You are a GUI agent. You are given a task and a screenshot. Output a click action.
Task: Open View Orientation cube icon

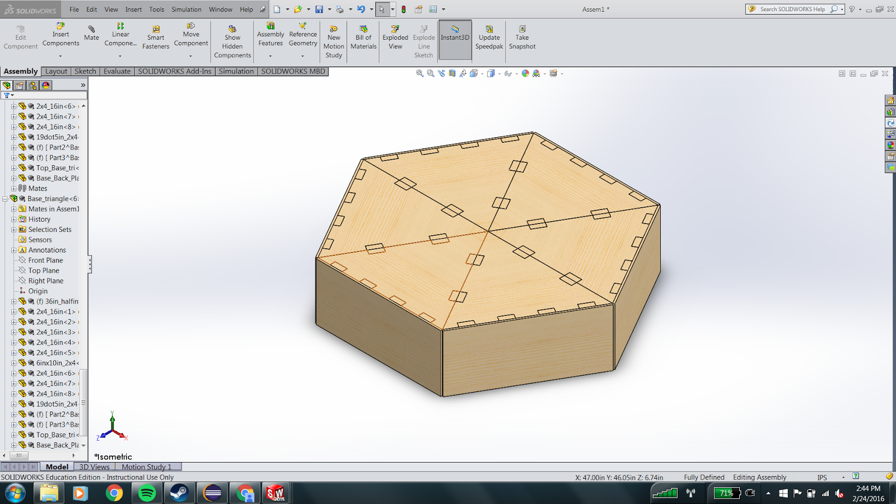(474, 73)
